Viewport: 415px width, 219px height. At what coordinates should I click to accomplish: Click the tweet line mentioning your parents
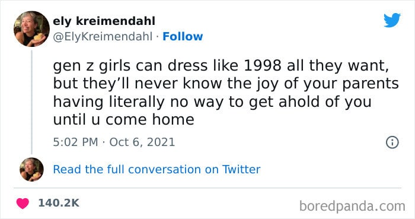[226, 84]
